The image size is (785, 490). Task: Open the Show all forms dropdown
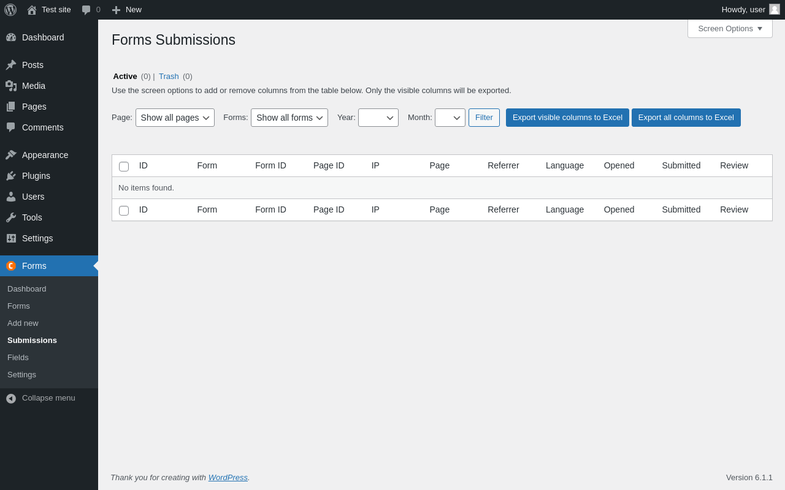coord(289,118)
